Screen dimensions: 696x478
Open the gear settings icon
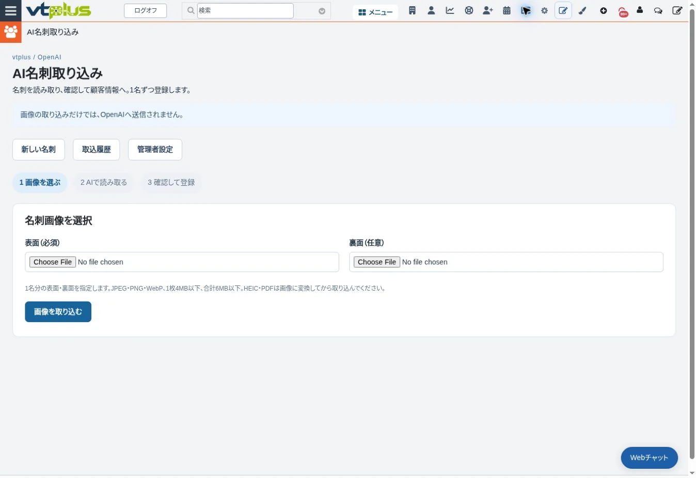[544, 10]
